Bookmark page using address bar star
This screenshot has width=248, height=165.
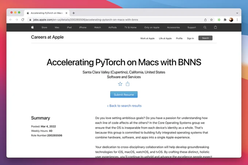point(212,20)
